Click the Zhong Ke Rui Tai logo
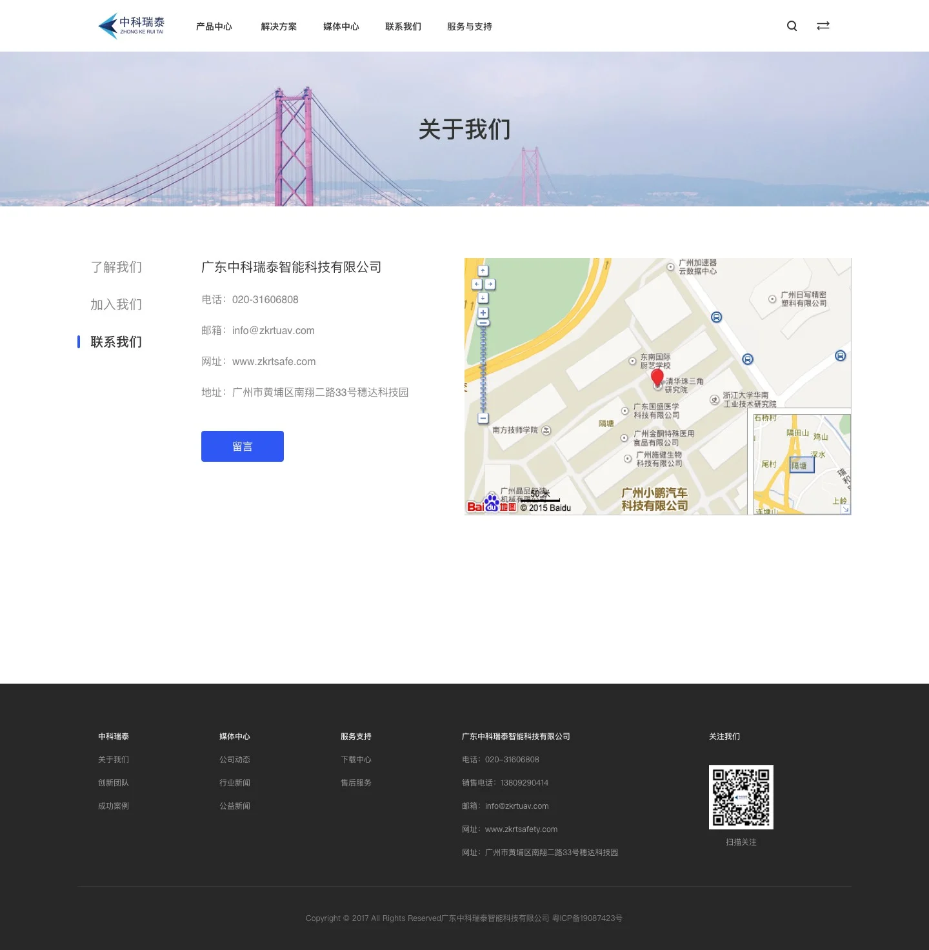Viewport: 929px width, 950px height. (x=131, y=26)
